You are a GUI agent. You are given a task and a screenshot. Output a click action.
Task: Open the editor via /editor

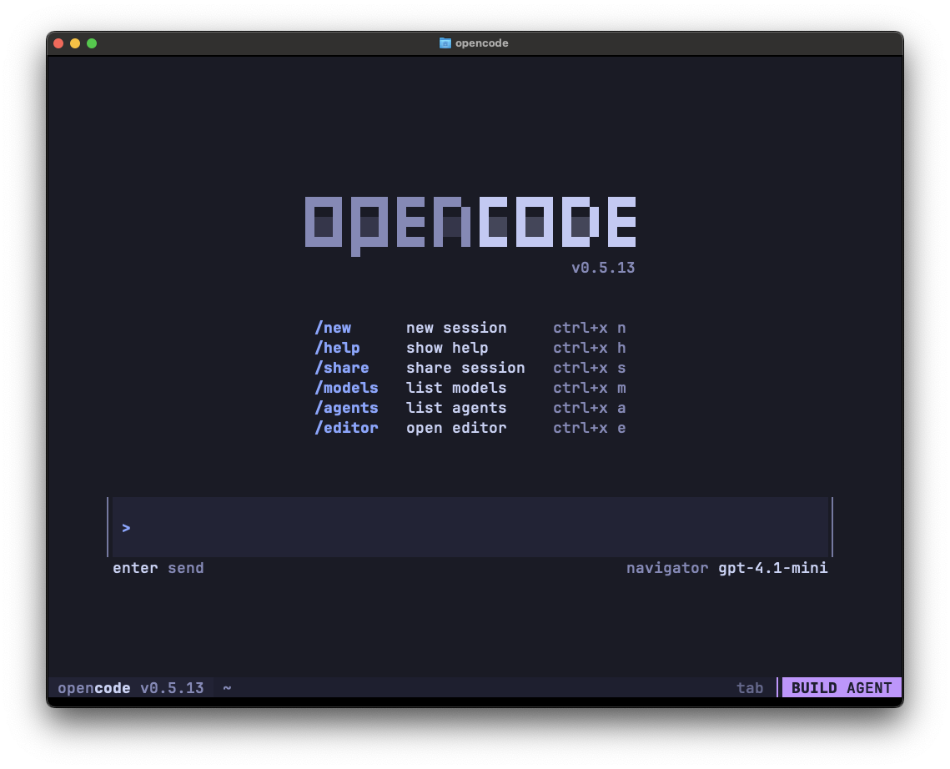[x=346, y=428]
